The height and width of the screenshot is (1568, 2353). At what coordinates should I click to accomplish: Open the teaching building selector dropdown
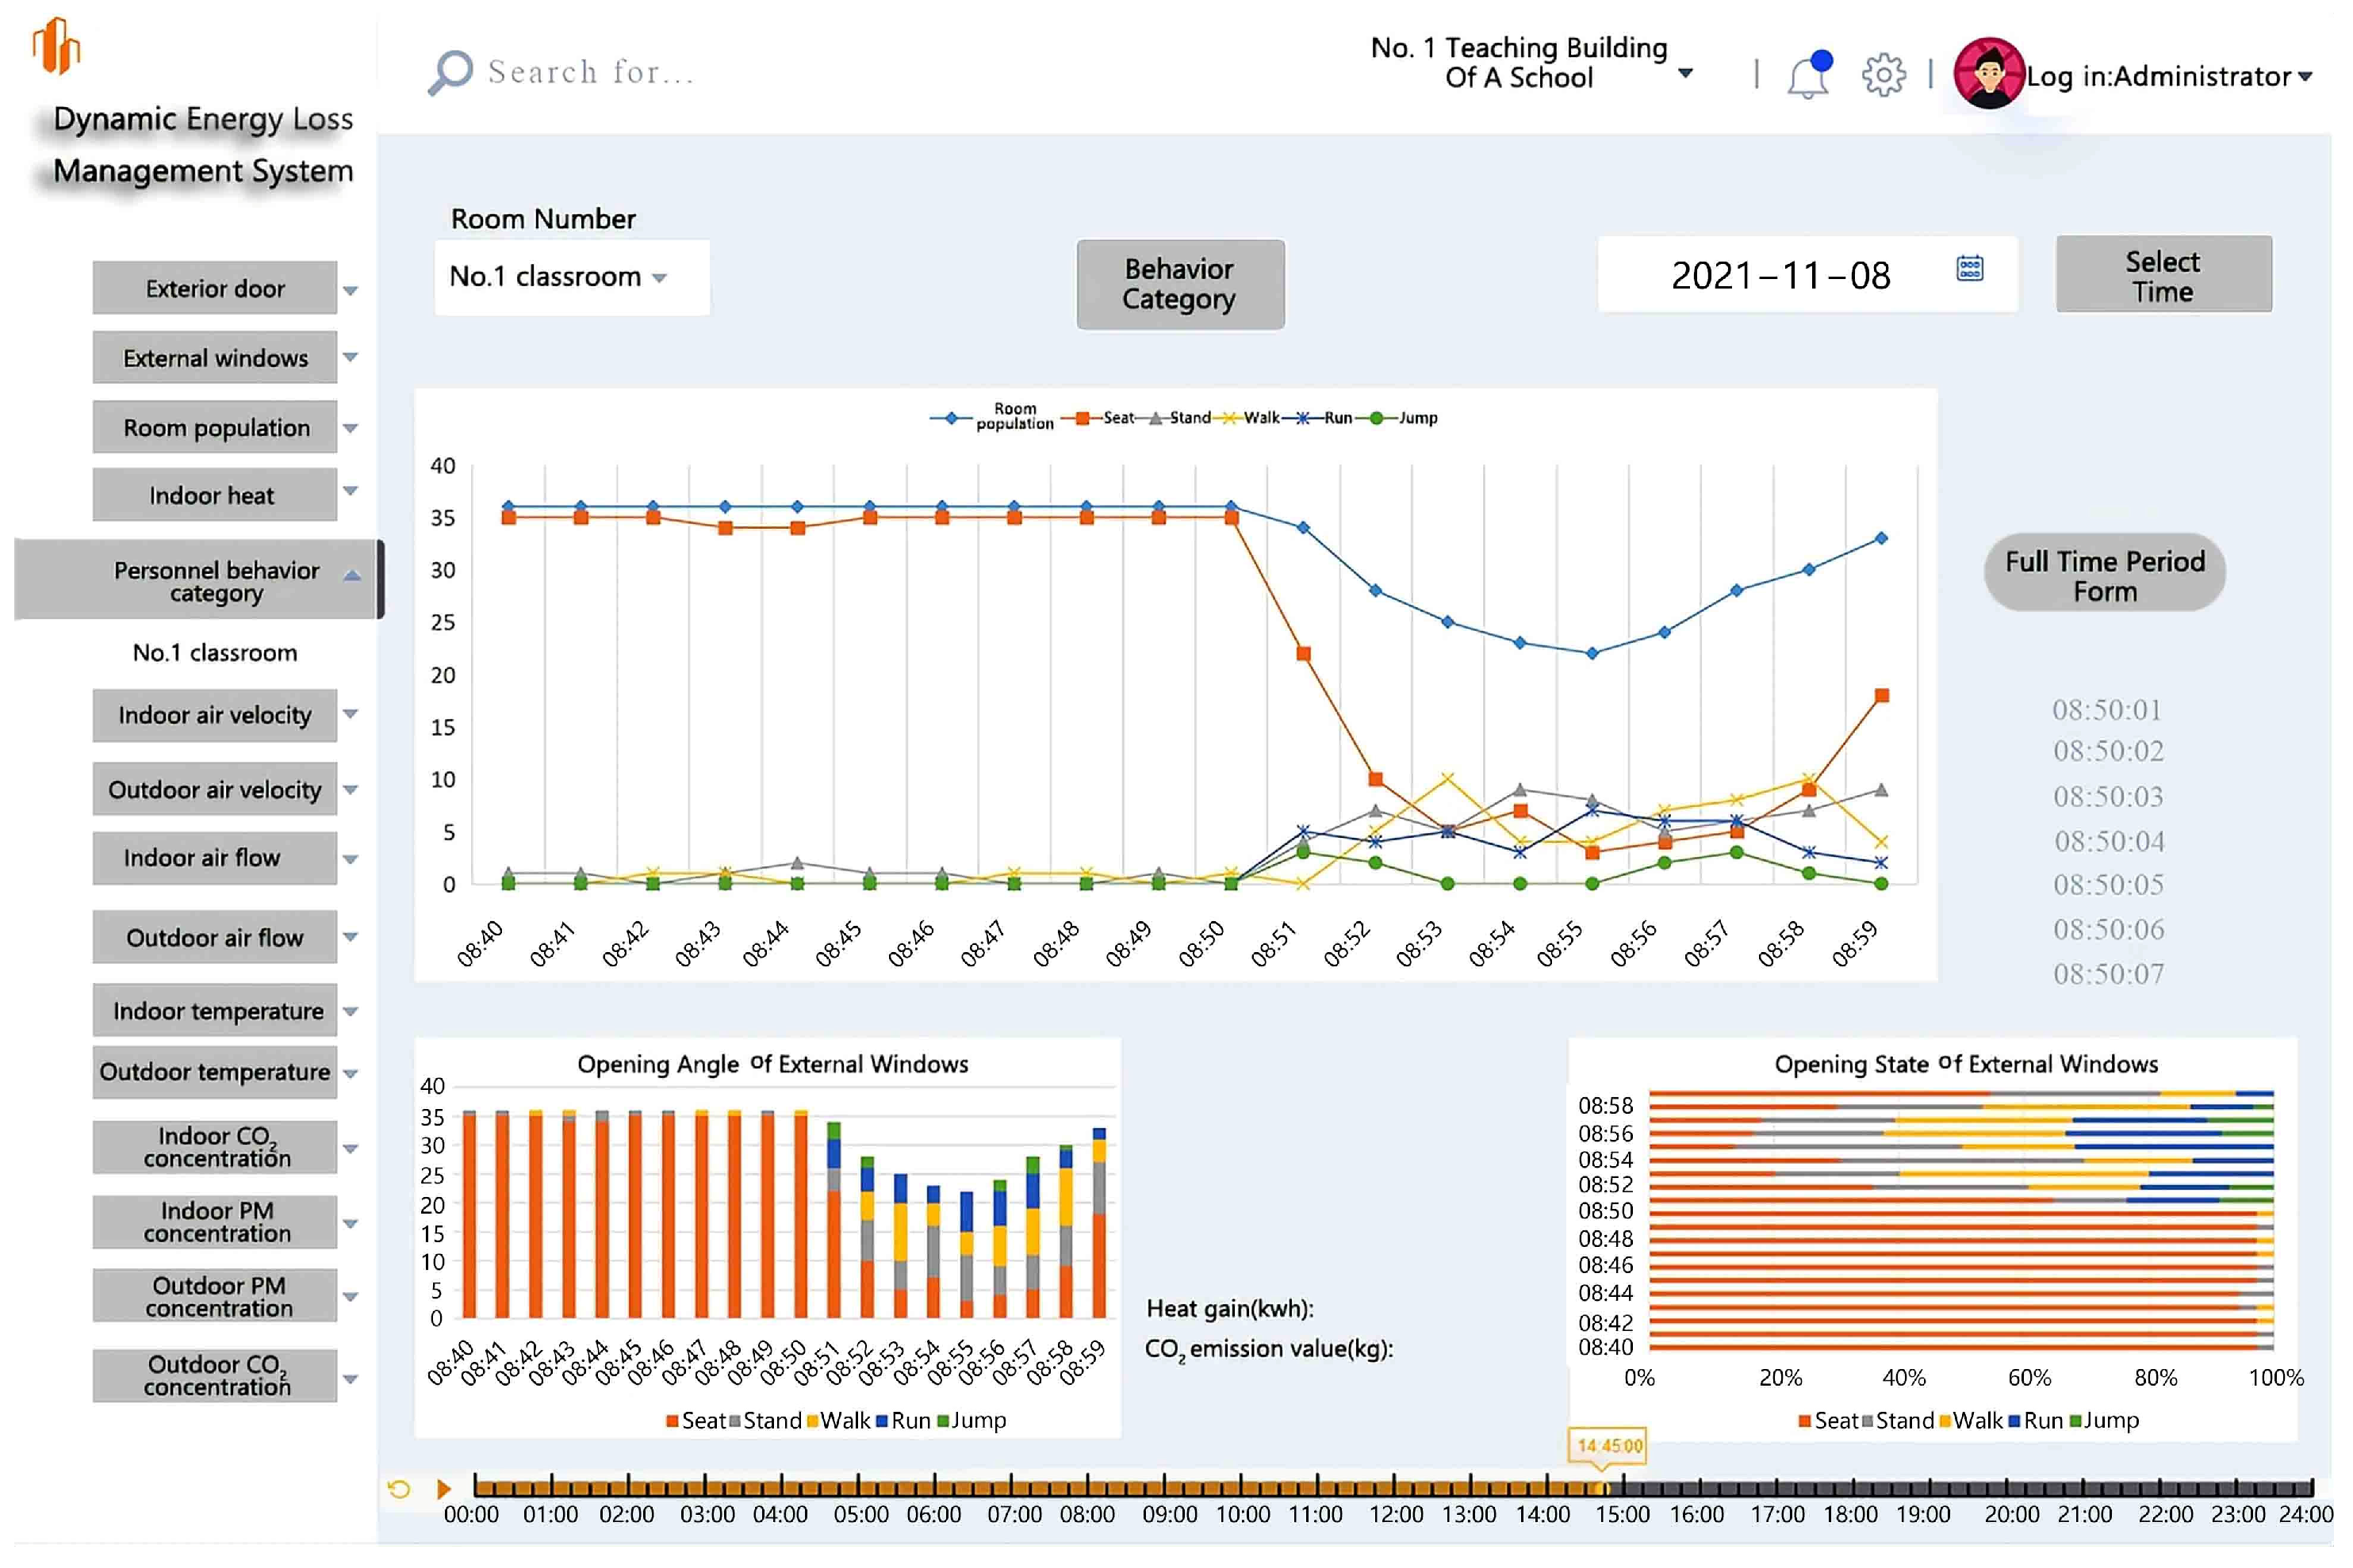tap(1684, 72)
